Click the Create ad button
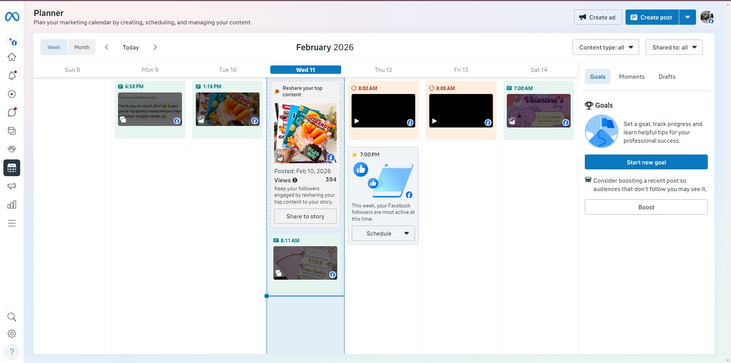 tap(598, 17)
